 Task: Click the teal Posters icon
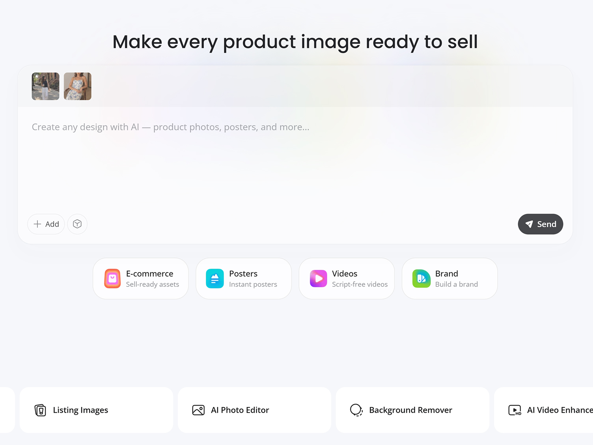pyautogui.click(x=215, y=279)
